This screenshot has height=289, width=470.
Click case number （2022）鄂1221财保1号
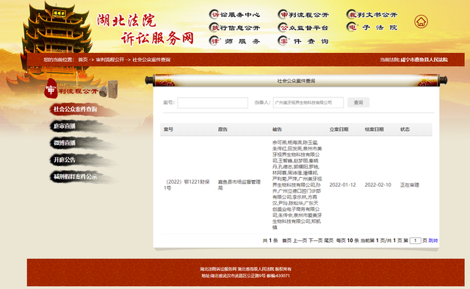[x=187, y=185]
